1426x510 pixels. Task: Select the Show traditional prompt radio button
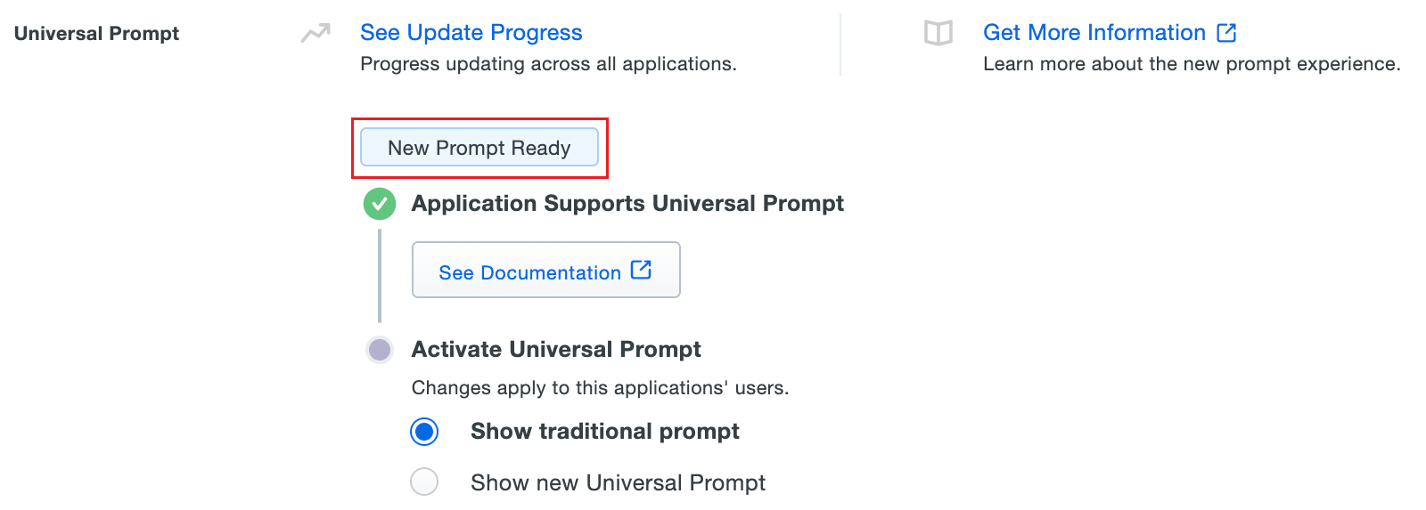pos(424,432)
